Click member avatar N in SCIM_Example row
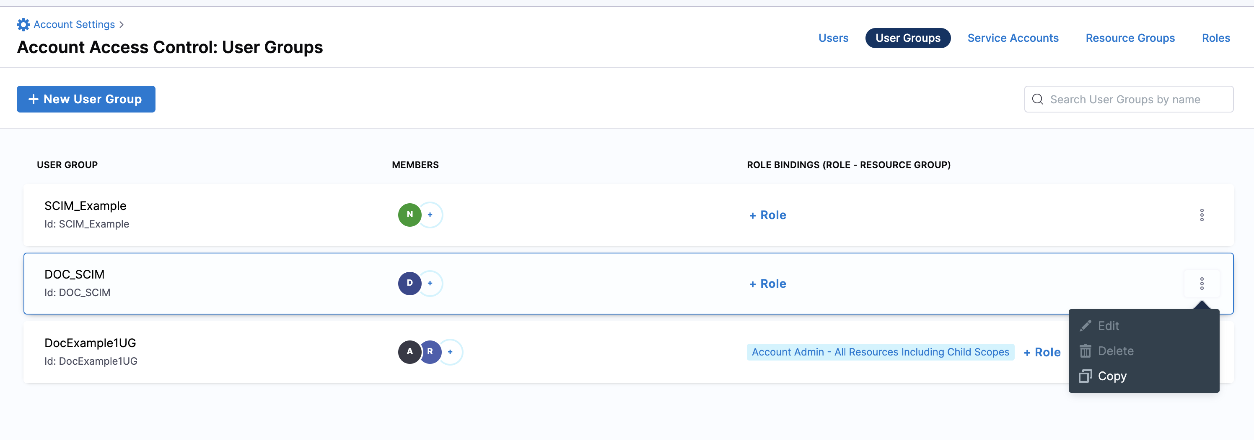This screenshot has width=1254, height=440. click(x=409, y=215)
